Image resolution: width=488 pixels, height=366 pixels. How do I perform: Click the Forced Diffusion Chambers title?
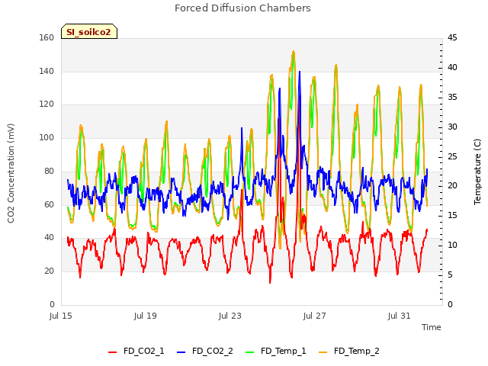(x=242, y=8)
